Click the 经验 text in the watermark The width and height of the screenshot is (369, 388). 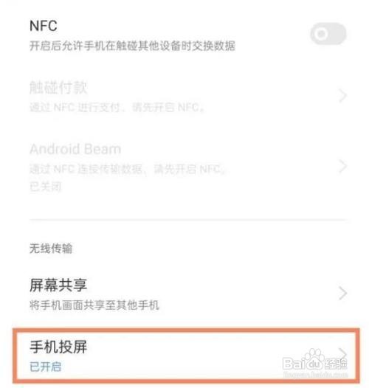[336, 364]
